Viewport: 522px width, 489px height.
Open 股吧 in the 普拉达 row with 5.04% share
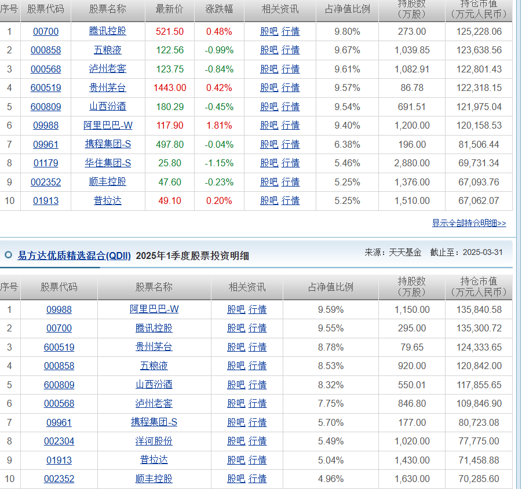[236, 460]
